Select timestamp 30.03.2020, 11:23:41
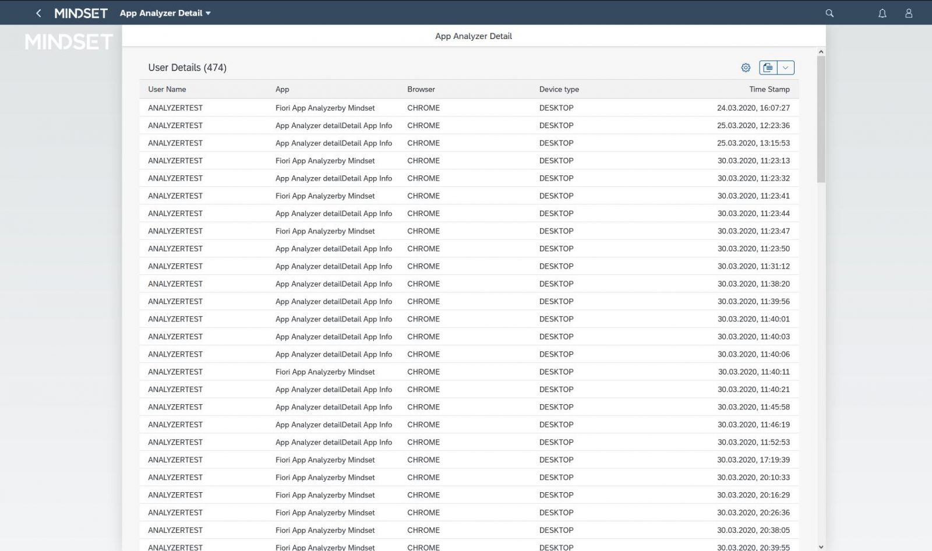Image resolution: width=932 pixels, height=551 pixels. point(754,196)
